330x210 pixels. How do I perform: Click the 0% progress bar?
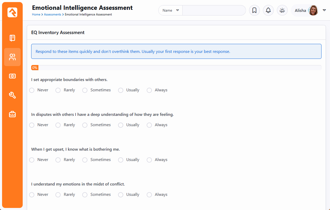click(176, 68)
